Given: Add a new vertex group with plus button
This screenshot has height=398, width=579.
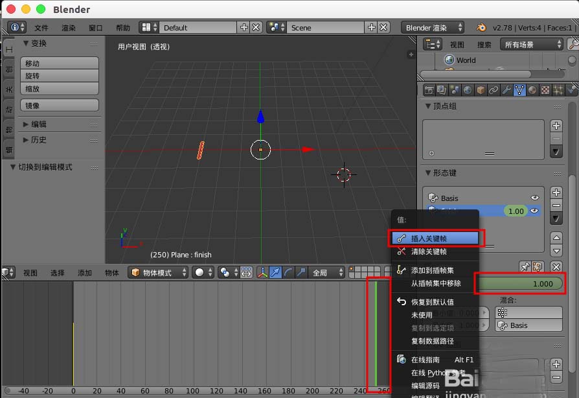Looking at the screenshot, I should coord(556,126).
